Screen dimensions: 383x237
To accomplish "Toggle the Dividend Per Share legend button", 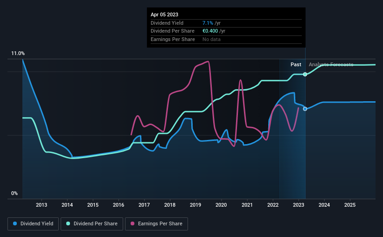I will (92, 224).
